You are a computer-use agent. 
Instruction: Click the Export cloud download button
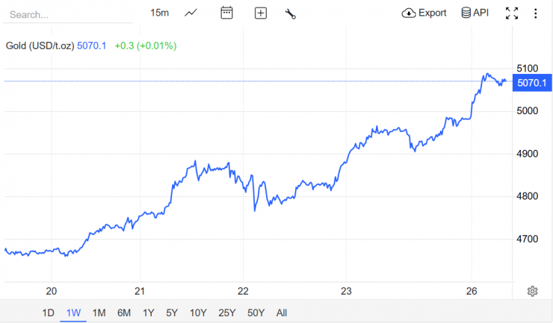[424, 13]
